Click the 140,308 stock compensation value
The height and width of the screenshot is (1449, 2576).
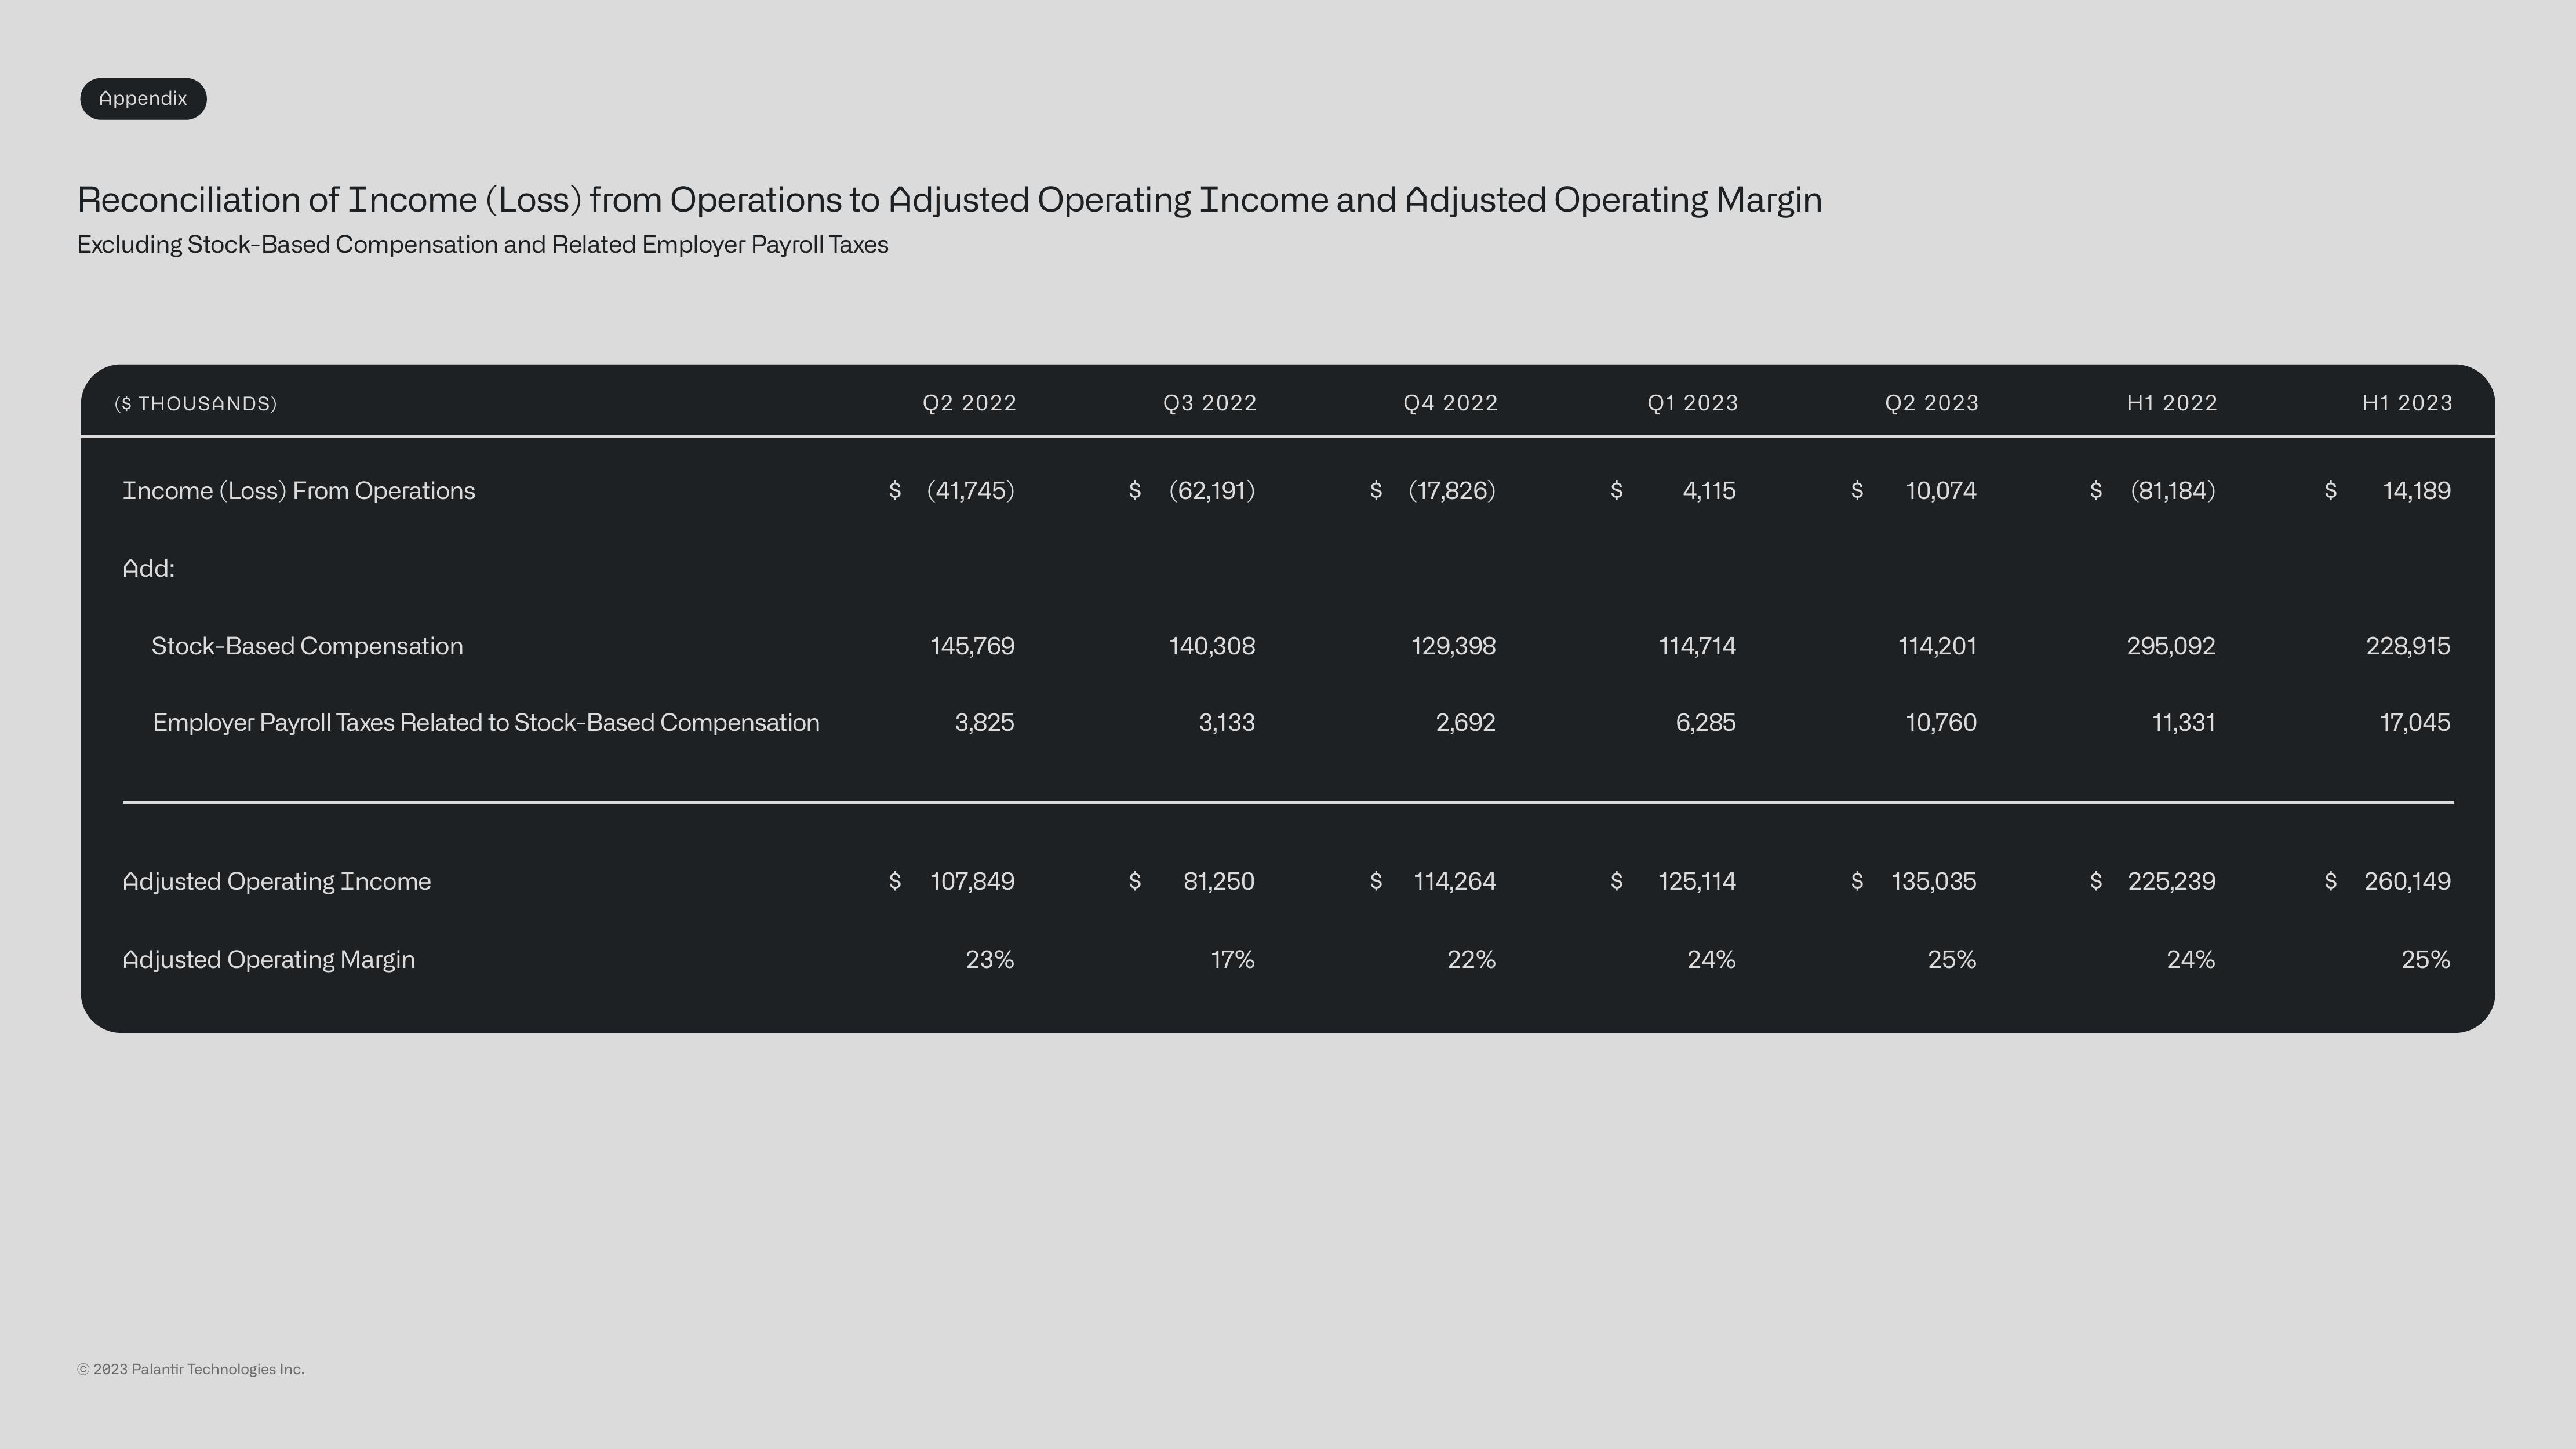click(x=1212, y=646)
